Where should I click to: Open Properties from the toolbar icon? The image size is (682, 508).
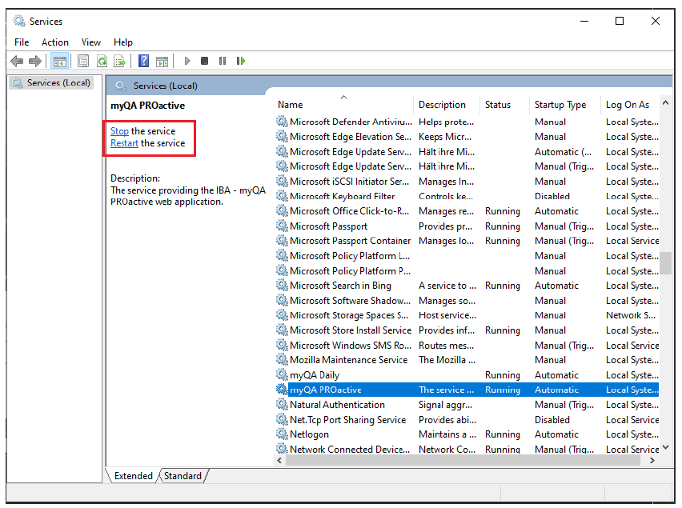point(83,61)
